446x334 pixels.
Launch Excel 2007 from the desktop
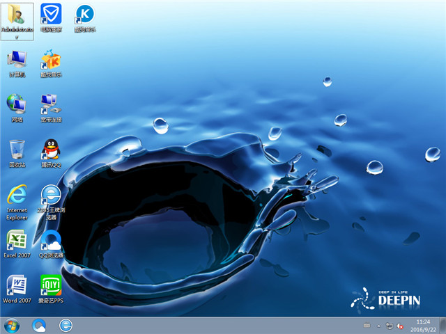[x=17, y=241]
